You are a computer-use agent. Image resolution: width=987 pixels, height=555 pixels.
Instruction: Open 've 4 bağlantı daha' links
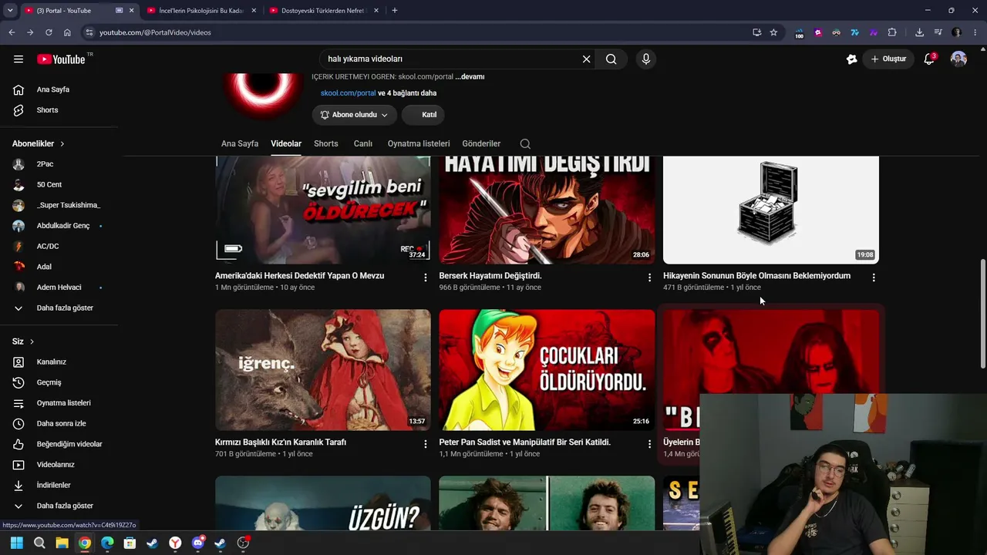(x=407, y=93)
